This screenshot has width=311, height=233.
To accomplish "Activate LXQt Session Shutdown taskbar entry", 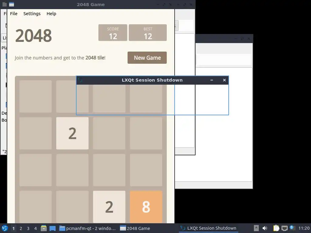I will point(208,228).
